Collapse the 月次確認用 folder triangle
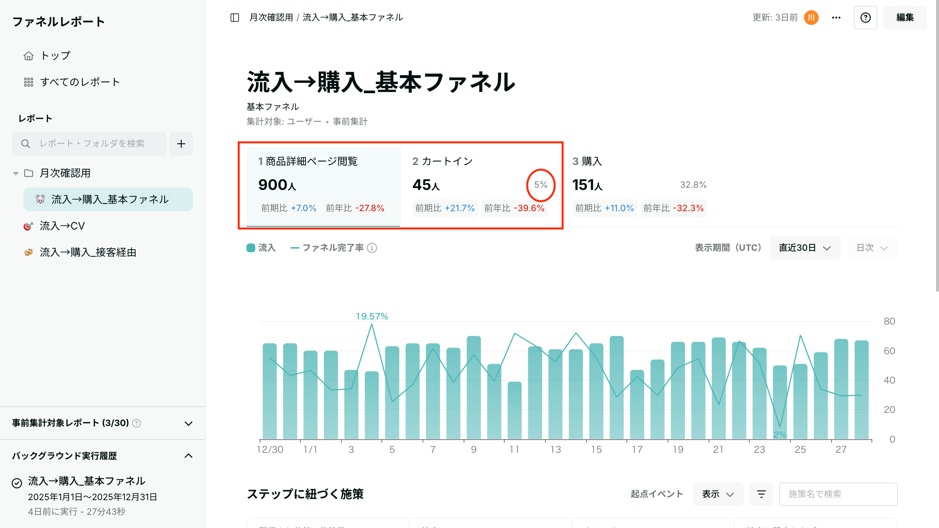Screen dimensions: 939x528 tap(16, 173)
